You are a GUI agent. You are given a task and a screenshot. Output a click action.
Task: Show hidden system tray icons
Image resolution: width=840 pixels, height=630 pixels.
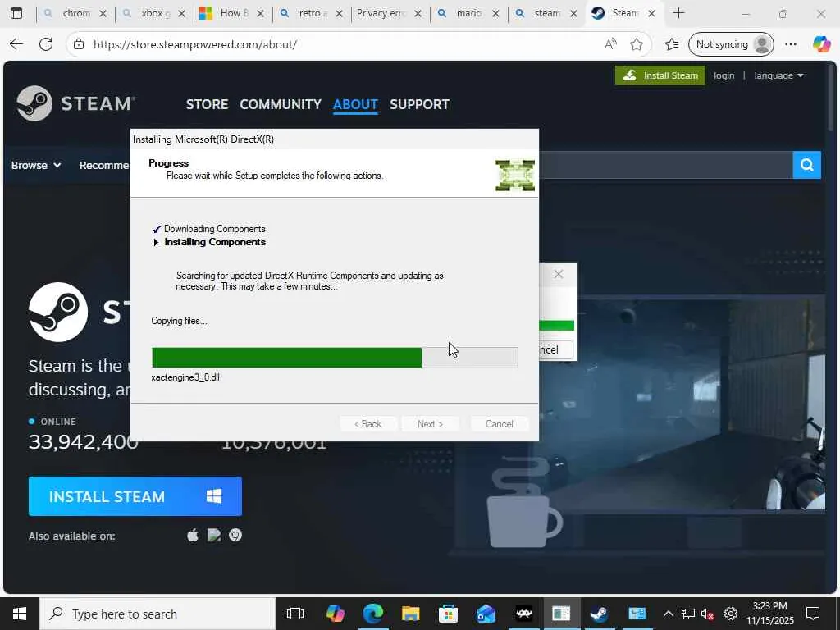point(668,614)
